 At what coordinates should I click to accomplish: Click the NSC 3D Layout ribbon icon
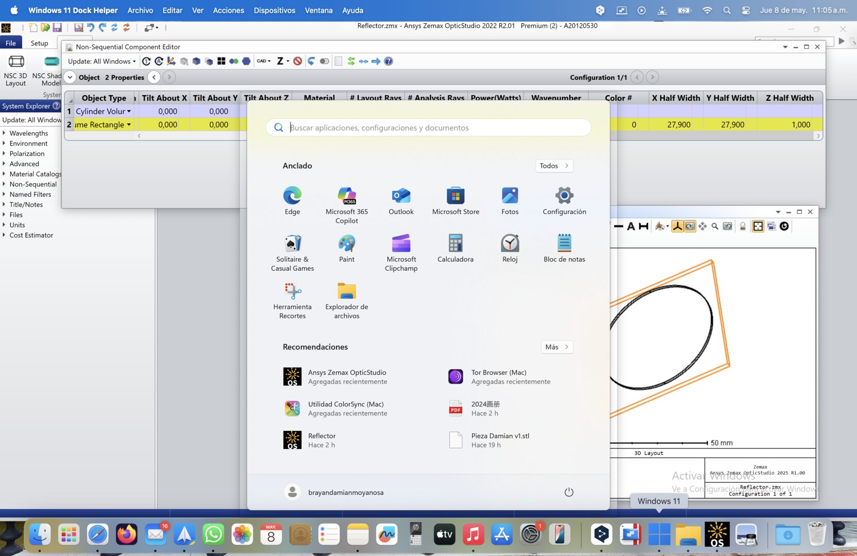15,71
